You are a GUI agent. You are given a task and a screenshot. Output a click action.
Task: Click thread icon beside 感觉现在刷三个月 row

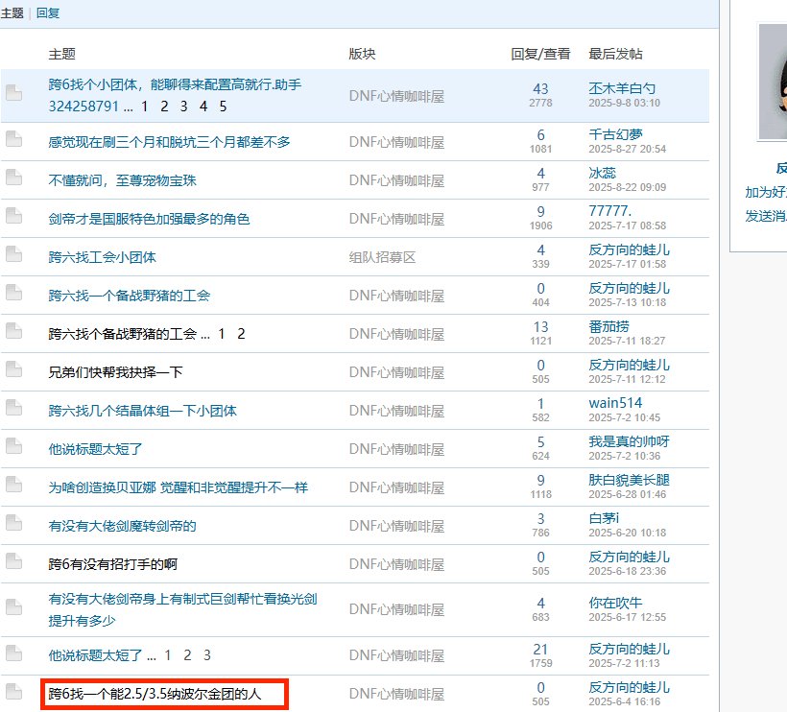pyautogui.click(x=13, y=138)
